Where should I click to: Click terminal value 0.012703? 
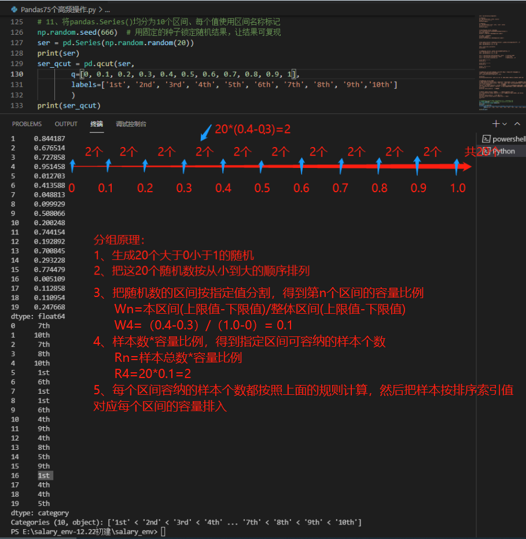49,177
